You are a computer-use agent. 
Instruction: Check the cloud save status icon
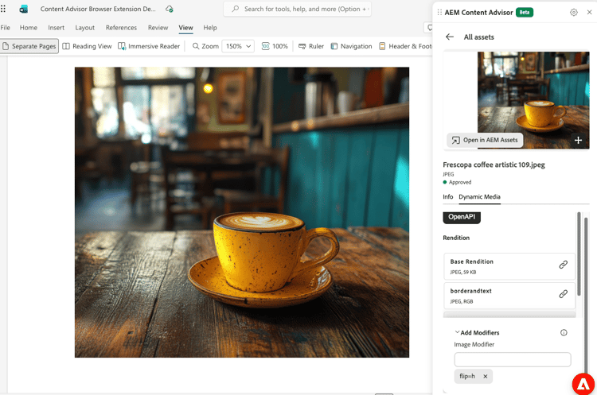click(x=170, y=9)
